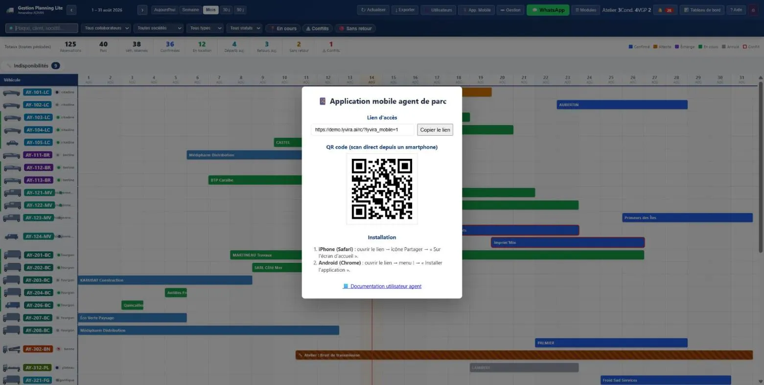Click the van icon for AY-121-MV
Image resolution: width=764 pixels, height=385 pixels.
coord(12,193)
